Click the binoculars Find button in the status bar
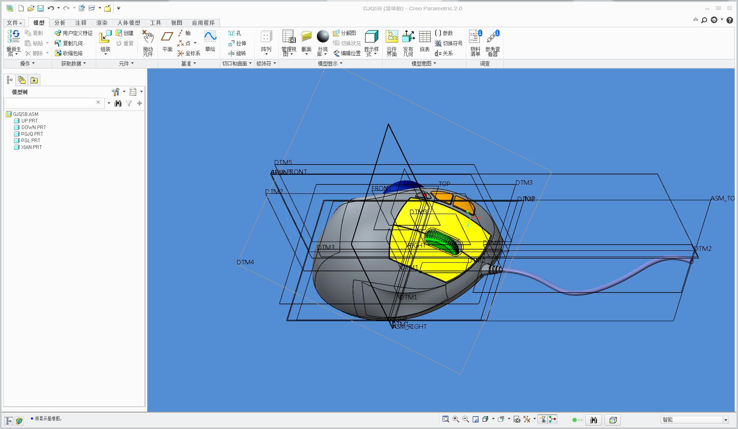 [594, 420]
